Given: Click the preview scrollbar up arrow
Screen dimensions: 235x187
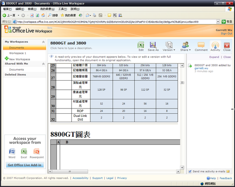Looking at the screenshot, I should [182, 66].
